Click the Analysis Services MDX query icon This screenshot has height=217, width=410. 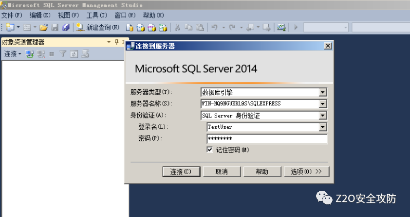click(141, 27)
